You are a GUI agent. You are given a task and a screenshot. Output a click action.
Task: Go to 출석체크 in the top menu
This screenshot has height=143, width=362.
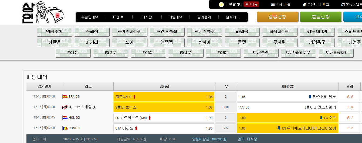[x=233, y=17]
